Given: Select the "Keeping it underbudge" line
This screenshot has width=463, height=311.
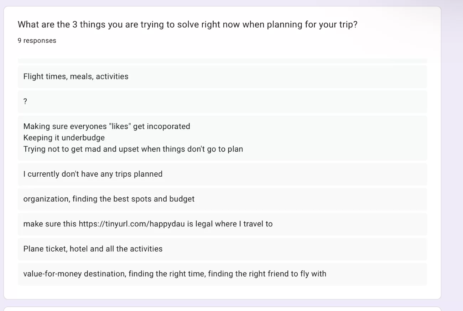Looking at the screenshot, I should (64, 138).
